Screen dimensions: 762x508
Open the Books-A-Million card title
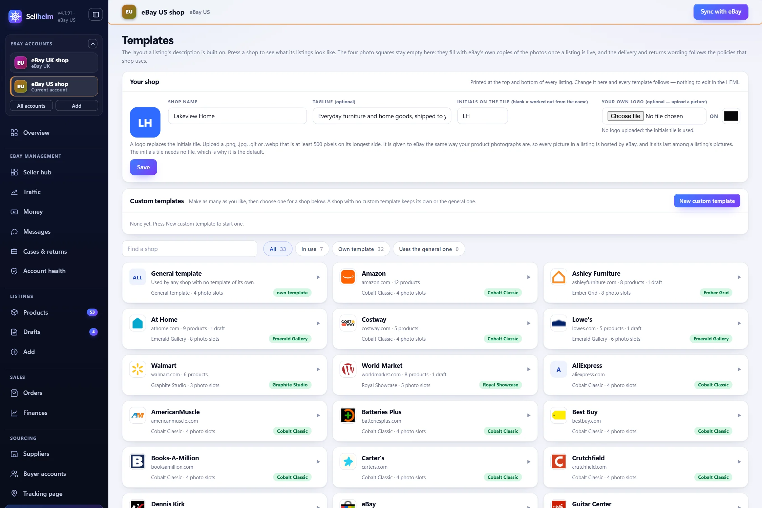point(175,458)
